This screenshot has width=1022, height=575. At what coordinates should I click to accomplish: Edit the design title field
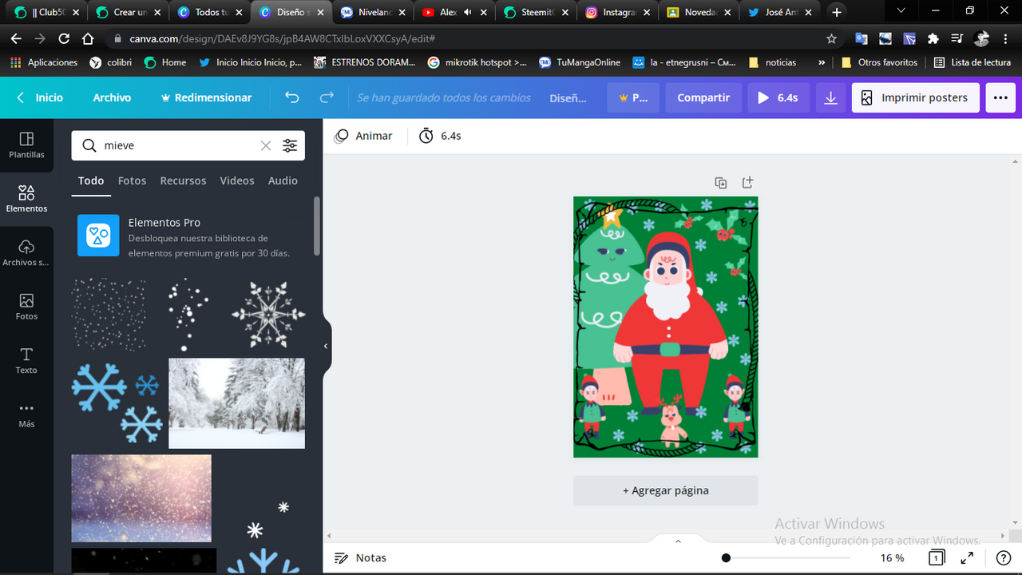(x=568, y=97)
